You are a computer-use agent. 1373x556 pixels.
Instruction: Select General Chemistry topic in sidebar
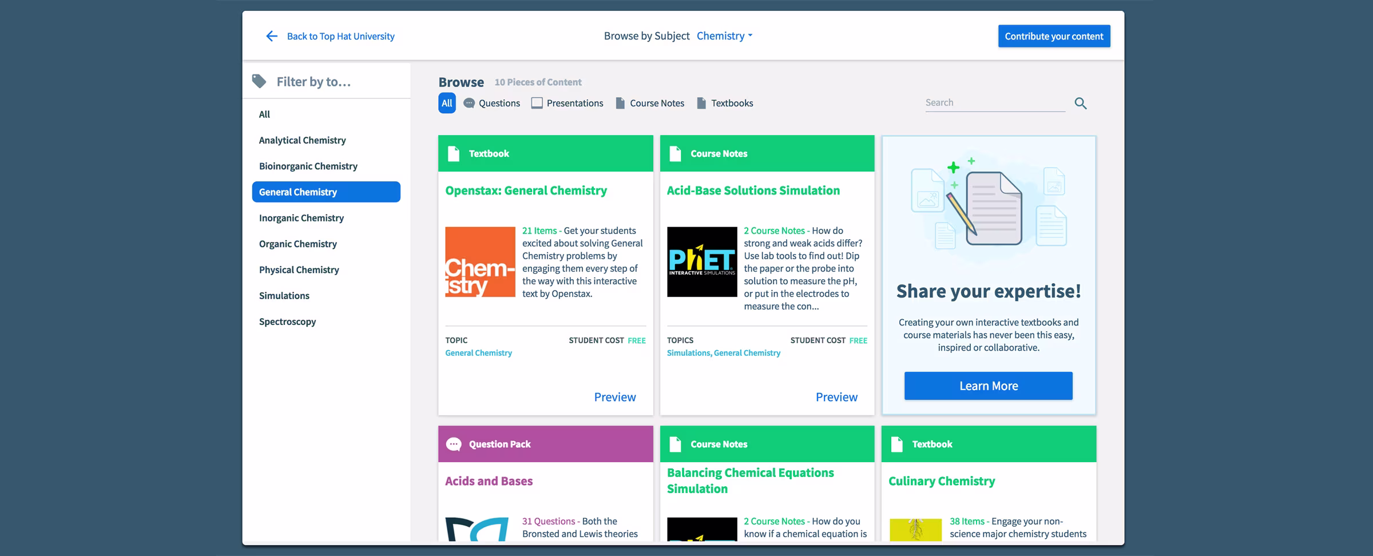(x=326, y=192)
